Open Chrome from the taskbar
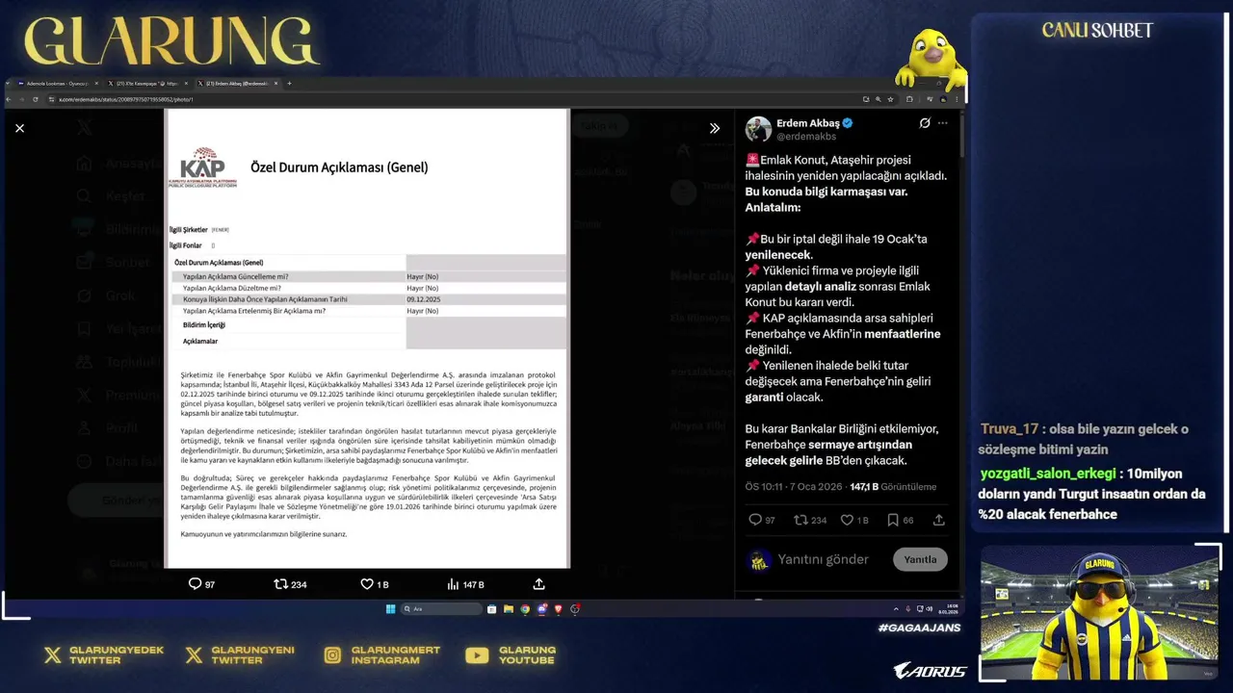The height and width of the screenshot is (693, 1233). pyautogui.click(x=525, y=609)
